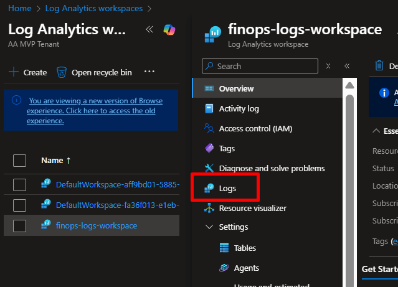Viewport: 398px width, 287px height.
Task: Click the Resource visualizer icon
Action: click(x=209, y=208)
